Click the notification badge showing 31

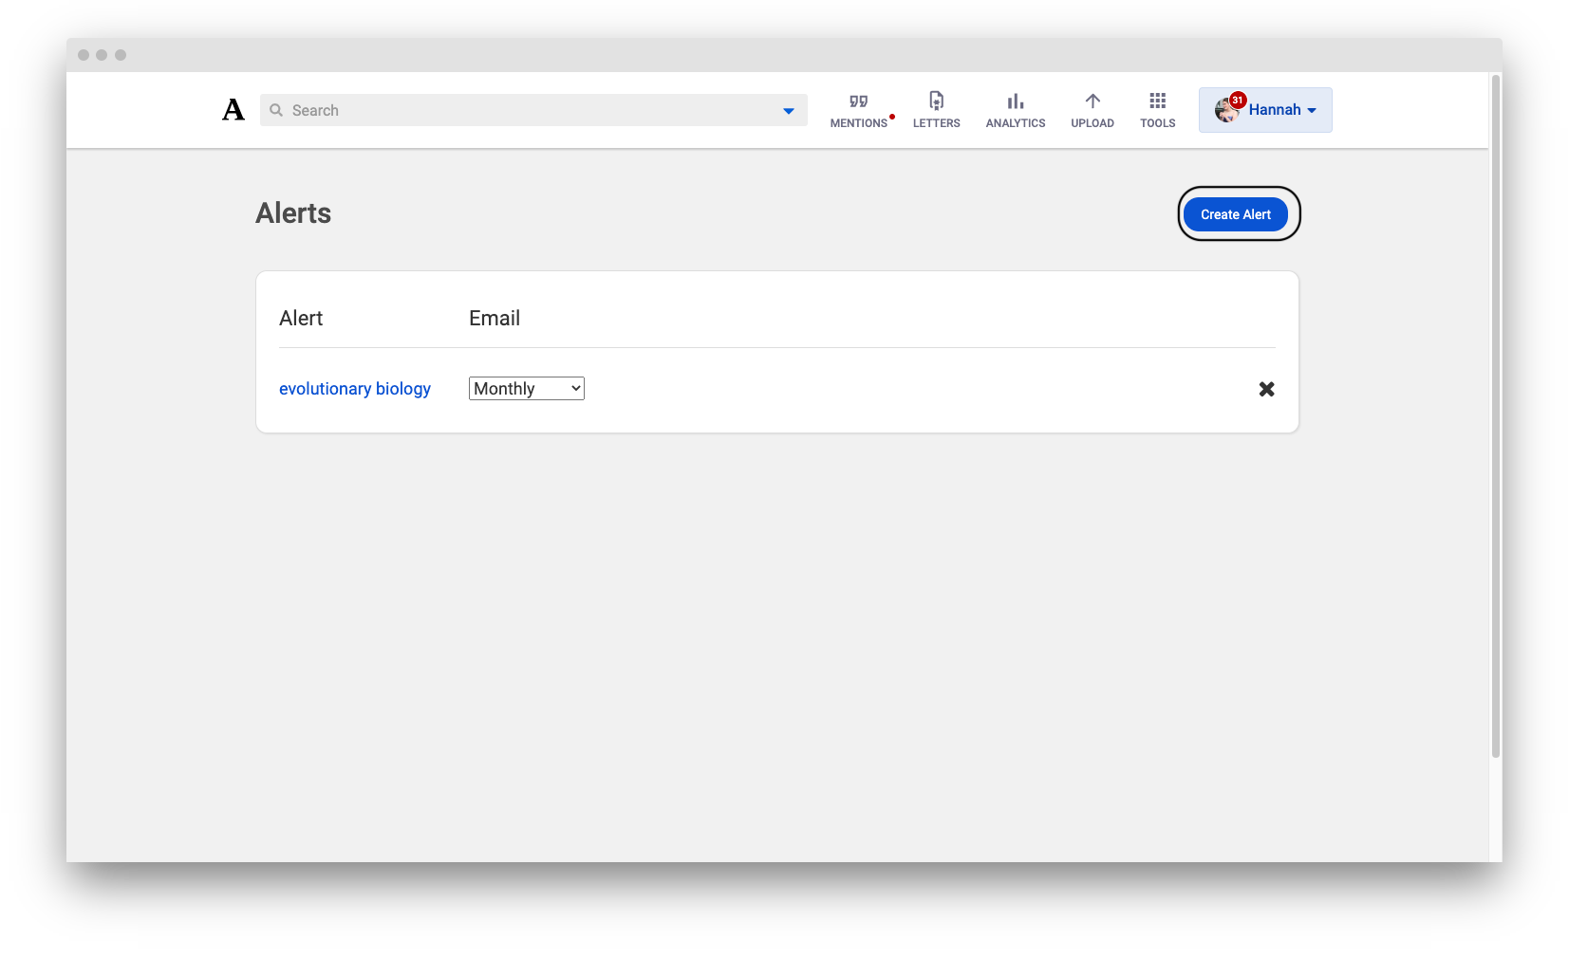click(x=1238, y=100)
